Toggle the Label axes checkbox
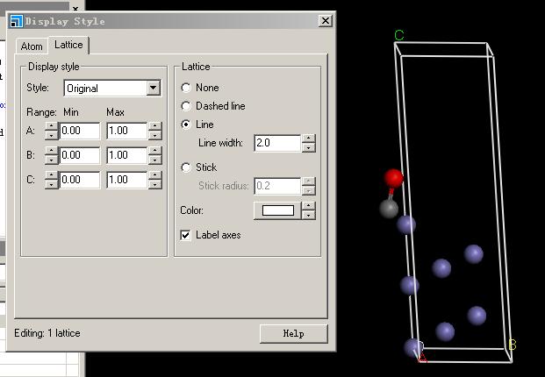 [x=185, y=235]
